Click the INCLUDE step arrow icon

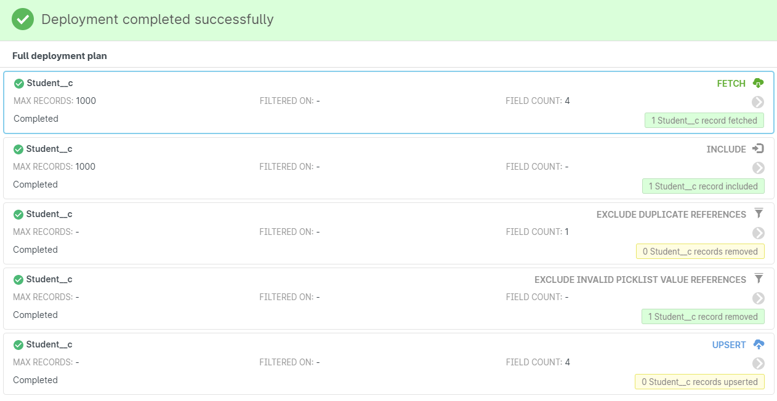point(759,149)
